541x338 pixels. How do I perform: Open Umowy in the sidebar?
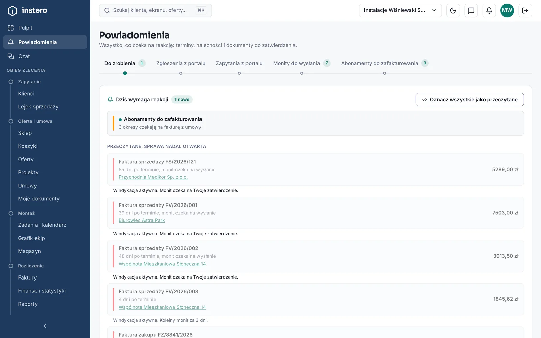click(27, 186)
